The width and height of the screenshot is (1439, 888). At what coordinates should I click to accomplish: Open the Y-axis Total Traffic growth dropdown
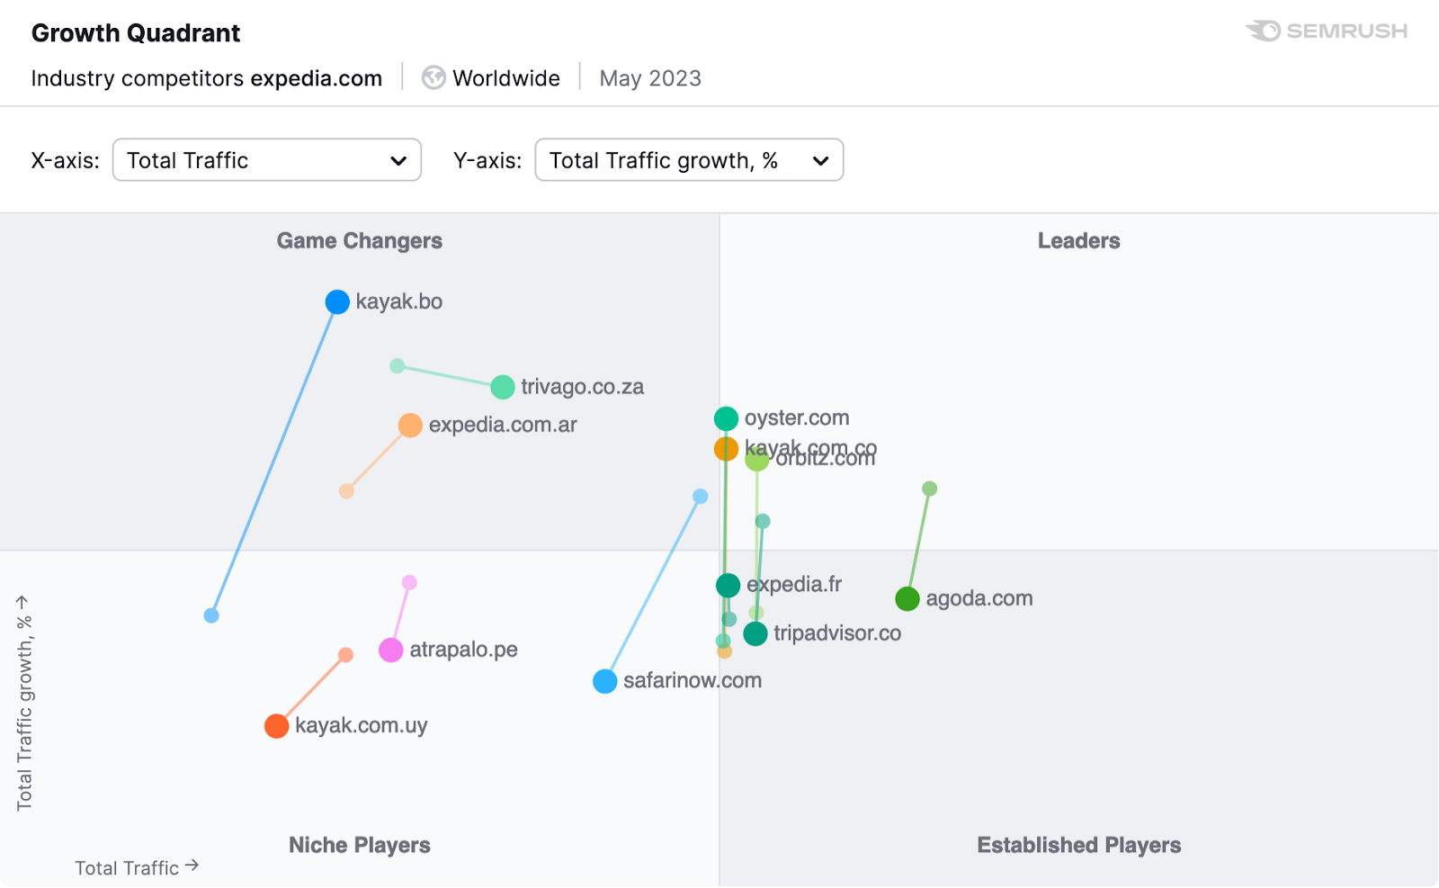point(689,160)
